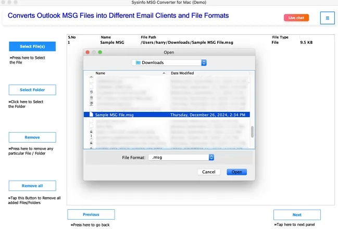Click the Thursday, December 26, 2024 date cell
This screenshot has height=229, width=338.
(208, 115)
